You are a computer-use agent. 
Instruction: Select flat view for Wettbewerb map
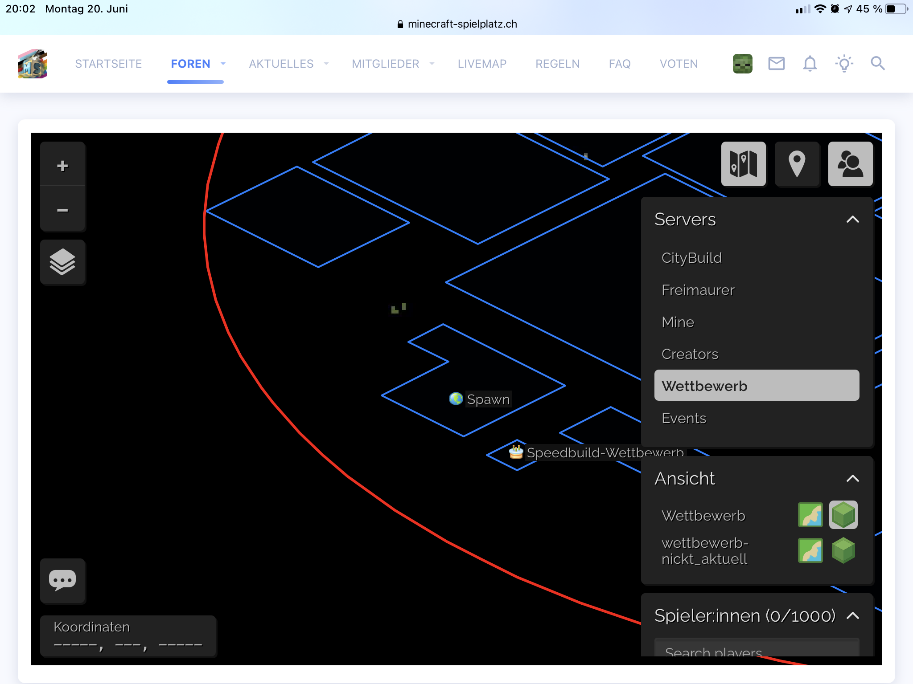(810, 515)
